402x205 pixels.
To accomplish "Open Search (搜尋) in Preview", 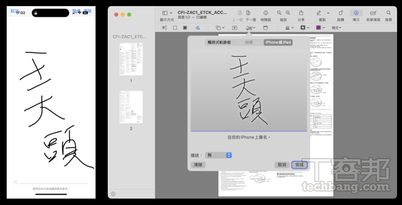I will point(389,13).
